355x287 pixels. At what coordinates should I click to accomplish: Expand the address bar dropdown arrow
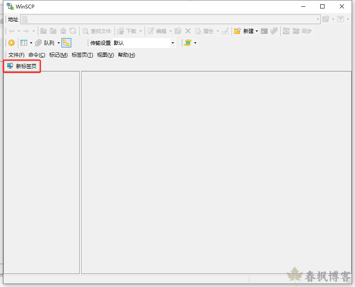tap(318, 19)
